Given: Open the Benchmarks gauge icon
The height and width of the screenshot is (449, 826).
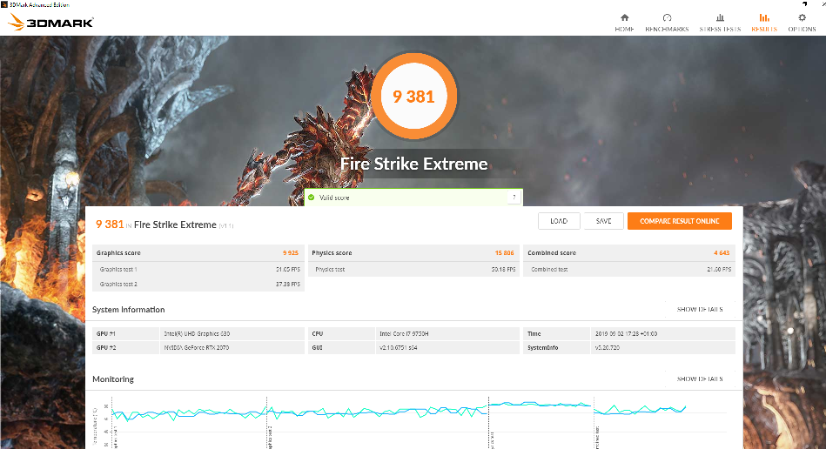Looking at the screenshot, I should tap(667, 17).
